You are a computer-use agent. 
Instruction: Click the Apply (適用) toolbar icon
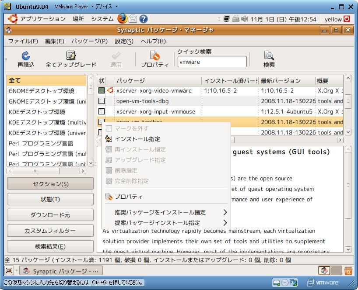click(116, 55)
